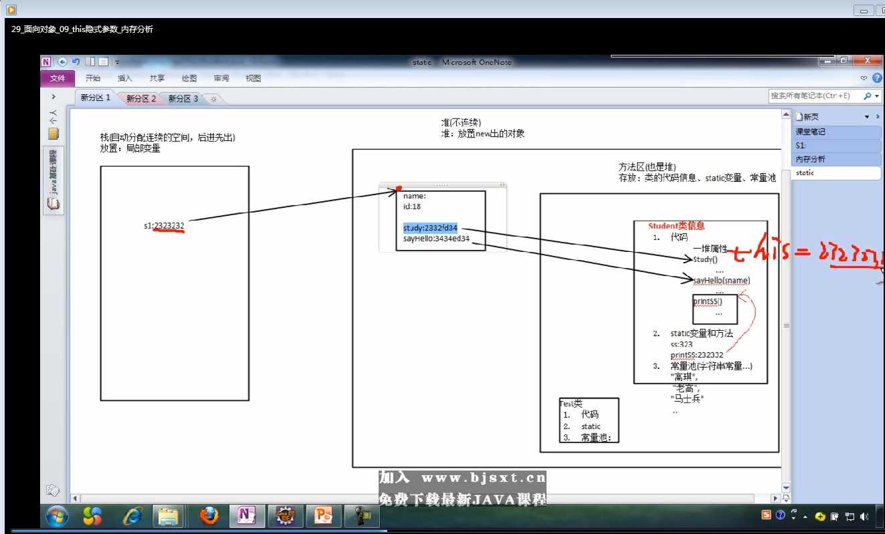Open the 插入 ribbon tab

tap(125, 78)
